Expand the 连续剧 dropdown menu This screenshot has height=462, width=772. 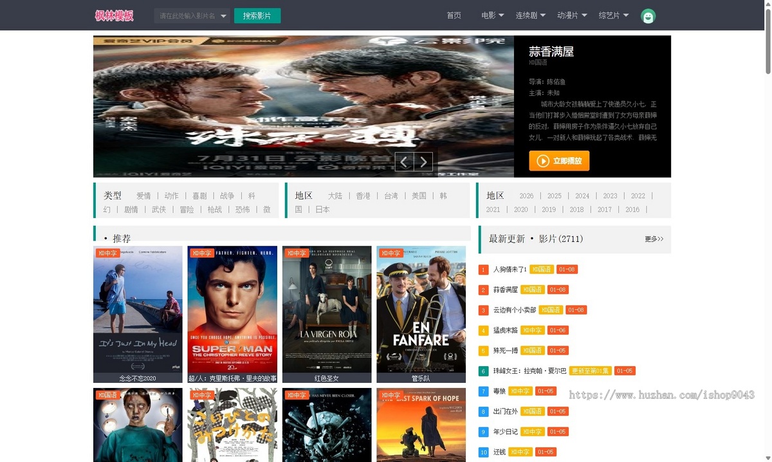pyautogui.click(x=531, y=15)
